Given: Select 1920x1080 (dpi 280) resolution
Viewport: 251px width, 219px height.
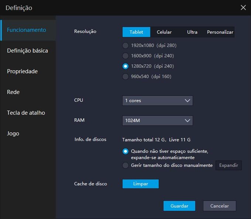Looking at the screenshot, I should click(125, 46).
